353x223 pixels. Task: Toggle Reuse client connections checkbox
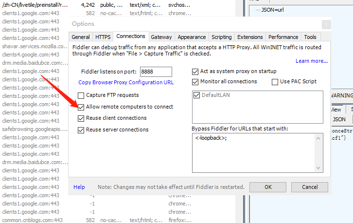[81, 118]
